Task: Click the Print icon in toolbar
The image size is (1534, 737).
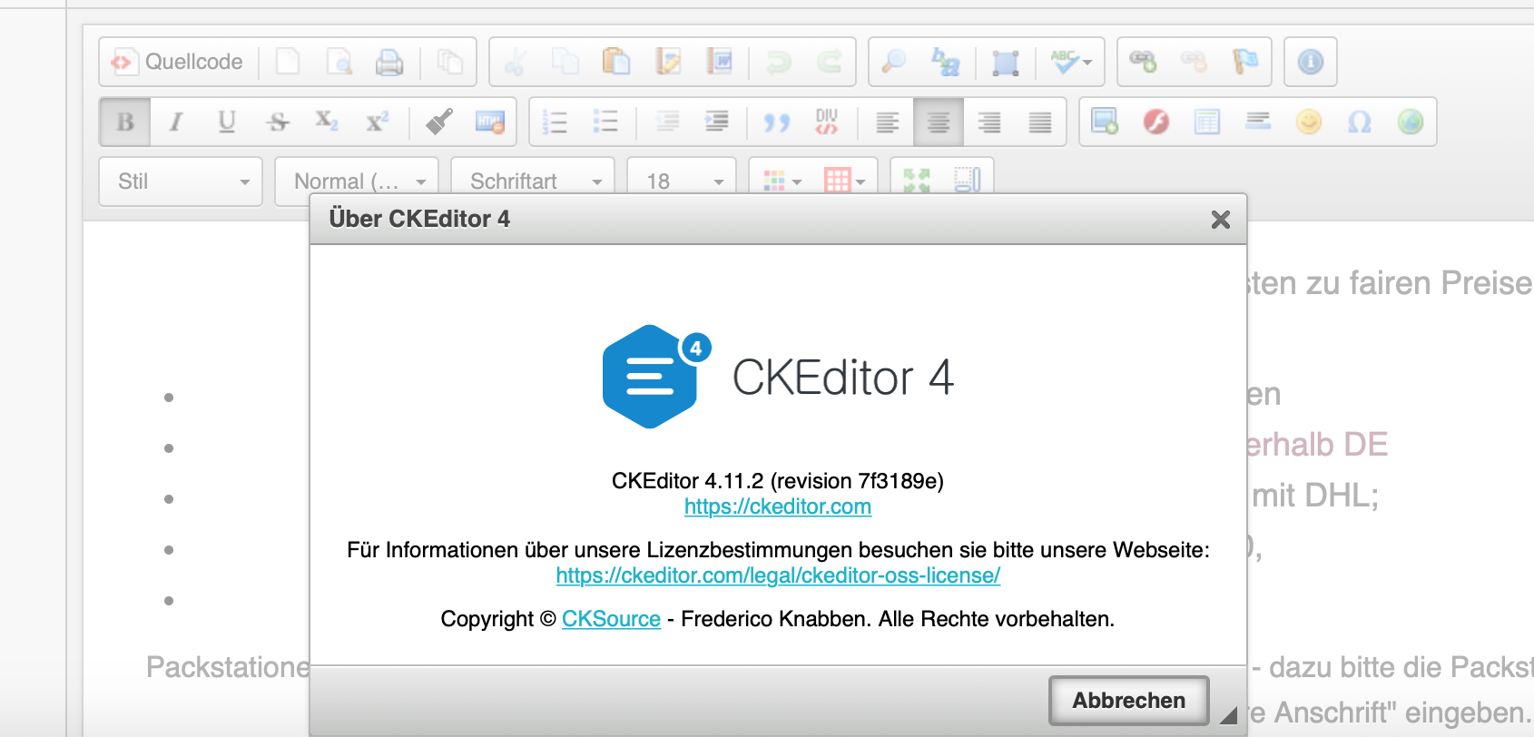Action: pyautogui.click(x=389, y=62)
